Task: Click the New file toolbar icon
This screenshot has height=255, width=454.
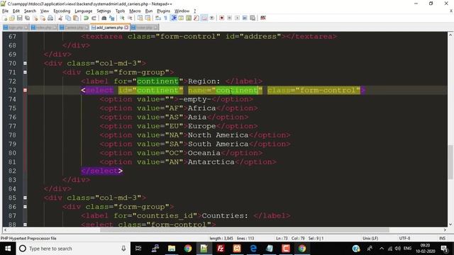Action: click(5, 18)
